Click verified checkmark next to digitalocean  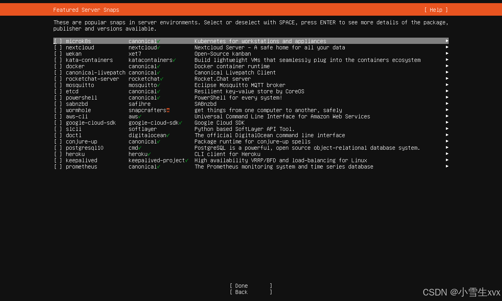click(168, 135)
